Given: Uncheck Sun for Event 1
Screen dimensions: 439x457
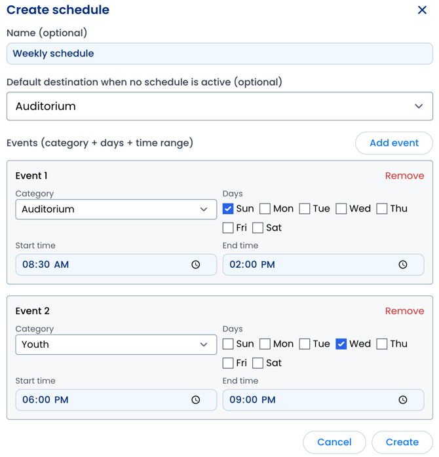Looking at the screenshot, I should click(228, 209).
